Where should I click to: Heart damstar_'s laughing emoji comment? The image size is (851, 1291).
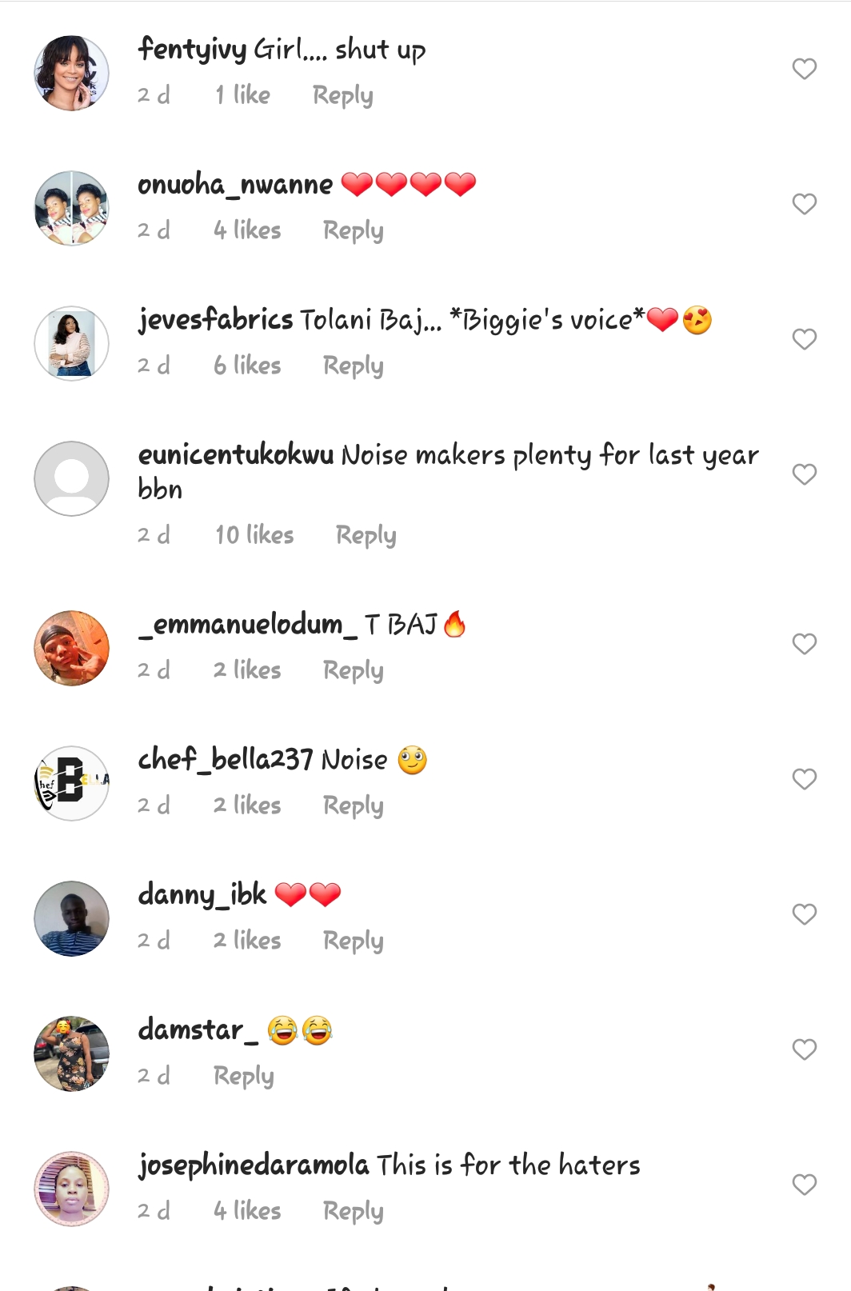click(x=804, y=1050)
